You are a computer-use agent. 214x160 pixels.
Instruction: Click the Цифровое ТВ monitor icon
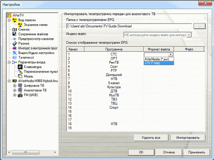tap(20, 86)
